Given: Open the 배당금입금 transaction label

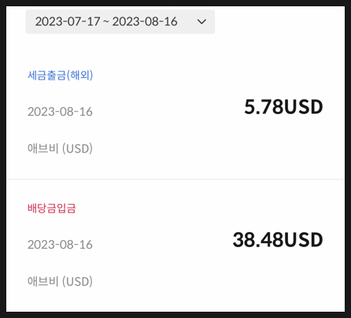Looking at the screenshot, I should coord(52,209).
